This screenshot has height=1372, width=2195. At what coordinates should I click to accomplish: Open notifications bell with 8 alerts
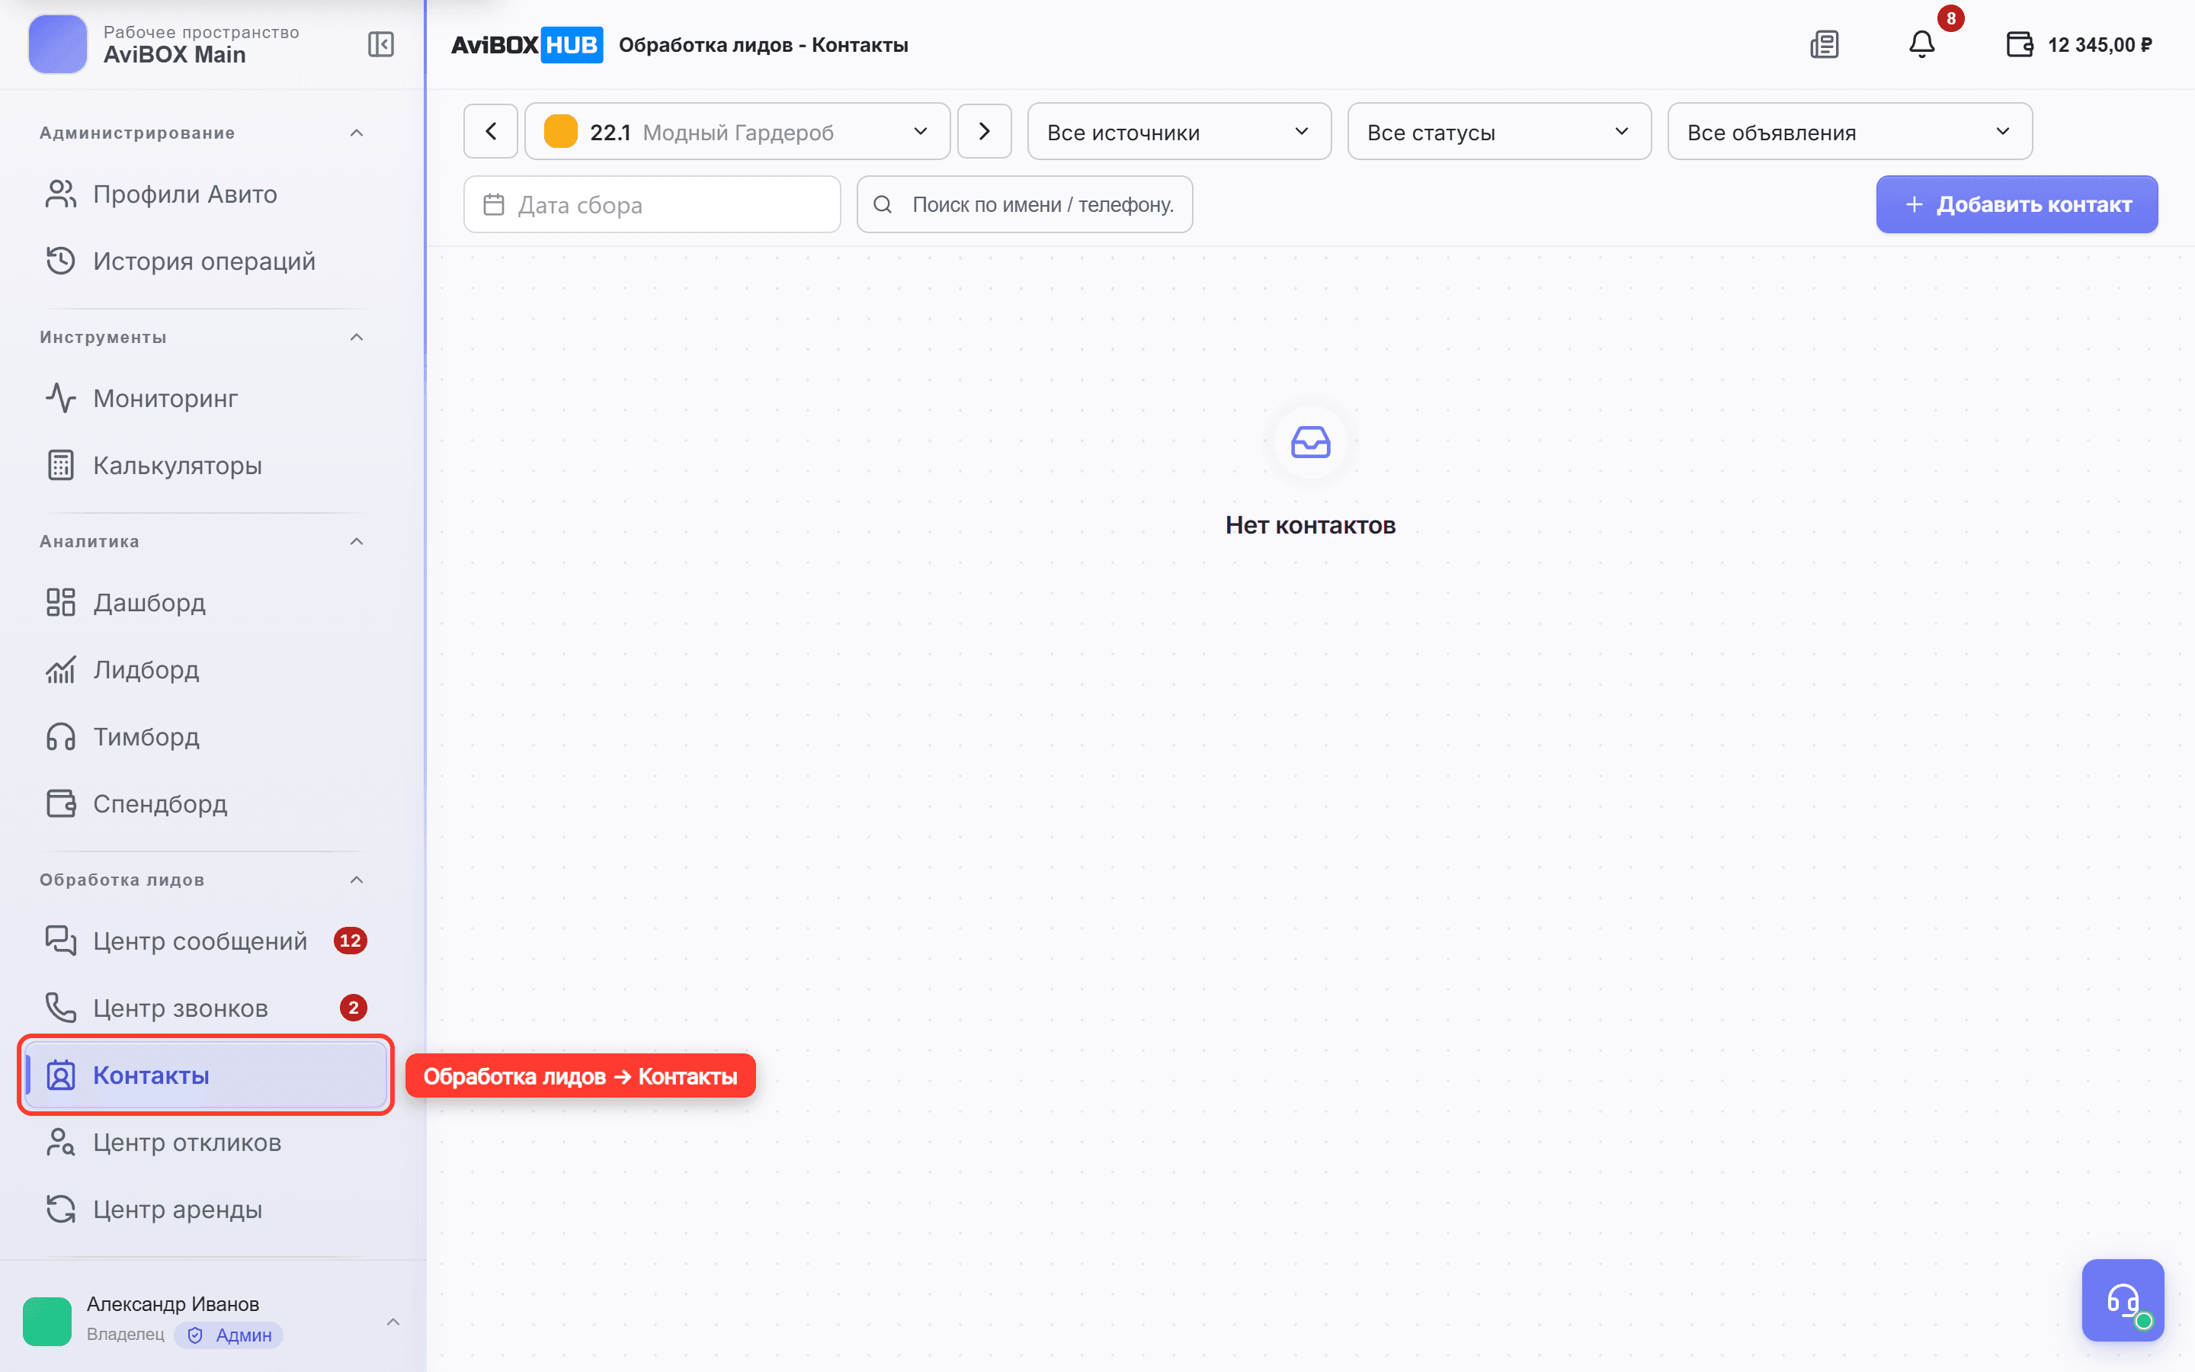click(1922, 44)
